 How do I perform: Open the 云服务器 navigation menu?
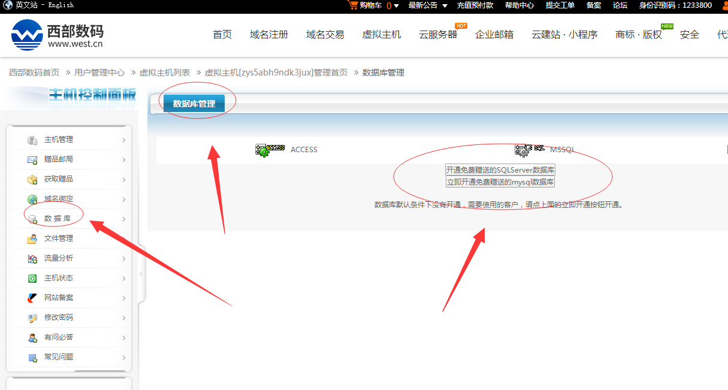click(438, 35)
